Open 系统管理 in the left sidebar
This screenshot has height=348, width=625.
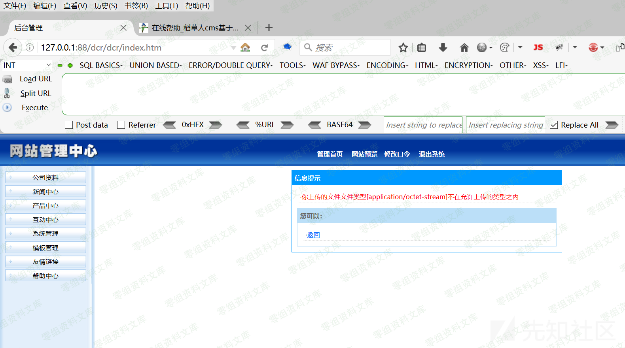click(45, 233)
